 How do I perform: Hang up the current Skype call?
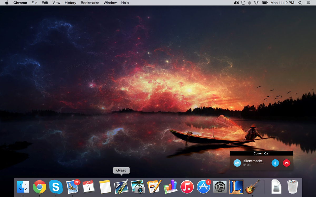pos(287,163)
